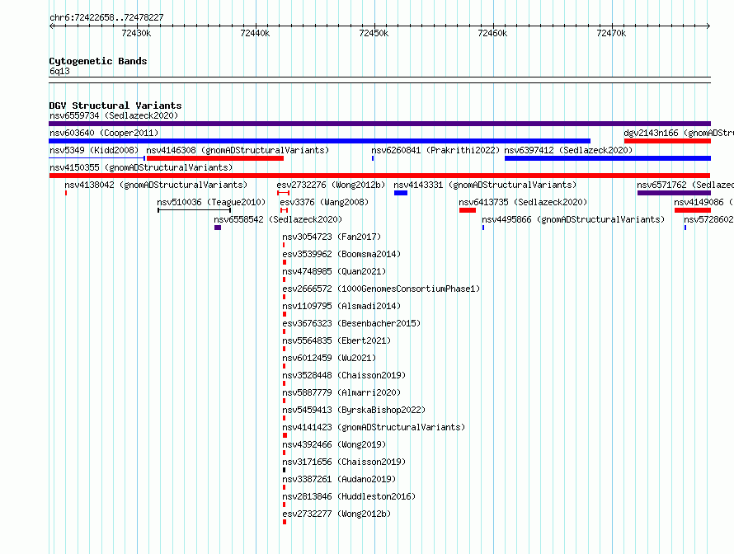Open the nsv4150355 gnomAD variant label
Viewport: 734px width, 554px height.
point(141,167)
